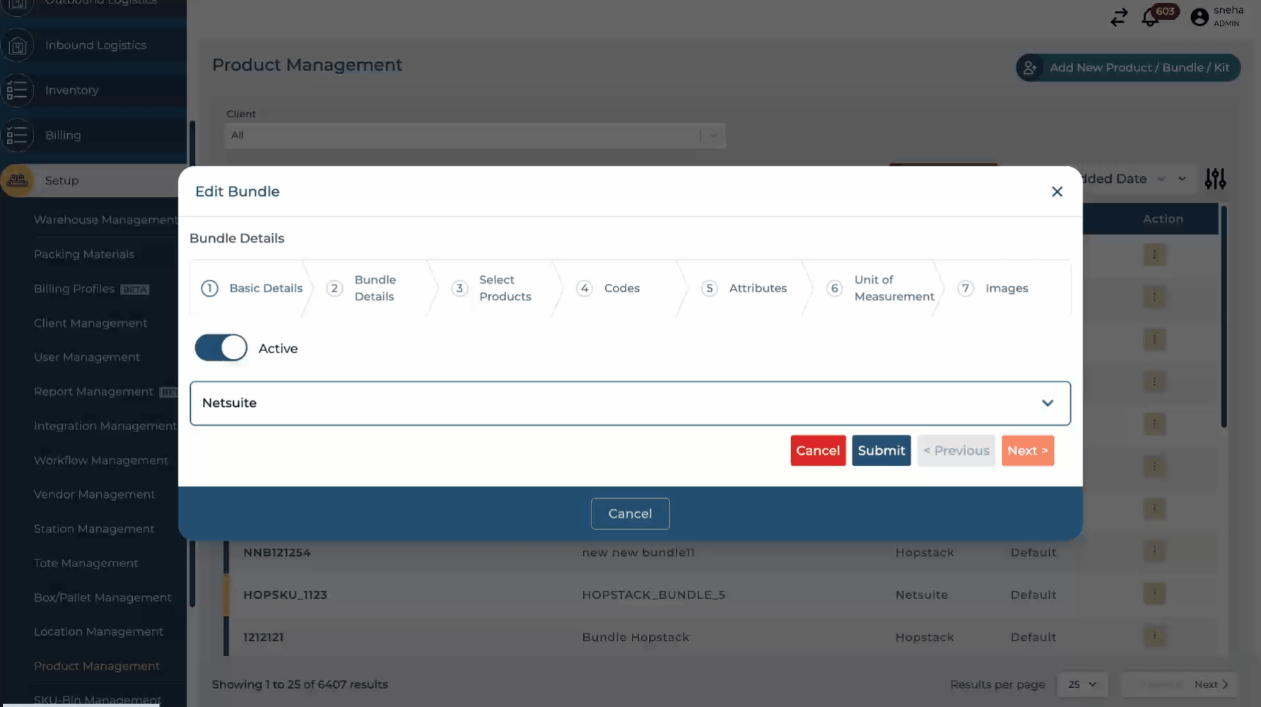Click the Inbound Logistics sidebar icon
This screenshot has height=707, width=1261.
[18, 46]
